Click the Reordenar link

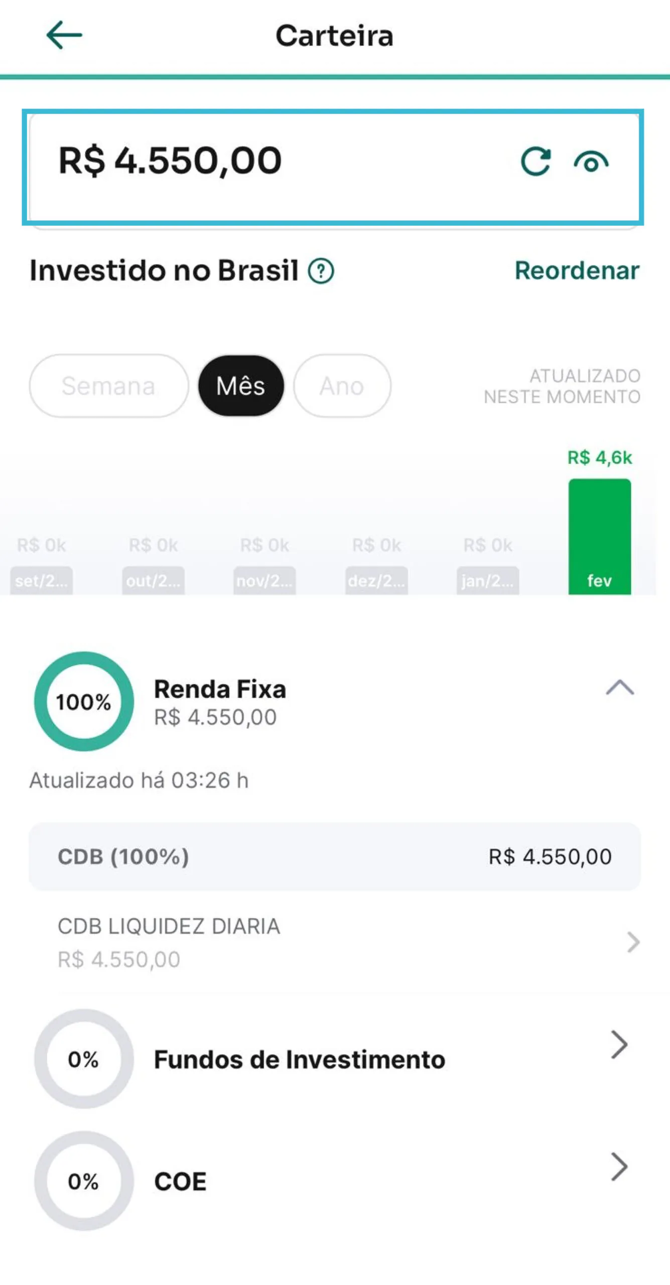(x=577, y=271)
